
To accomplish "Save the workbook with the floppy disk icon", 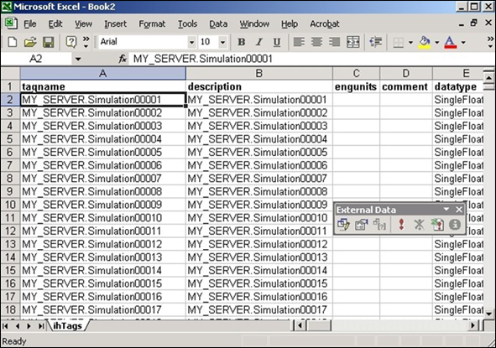I will coord(48,42).
